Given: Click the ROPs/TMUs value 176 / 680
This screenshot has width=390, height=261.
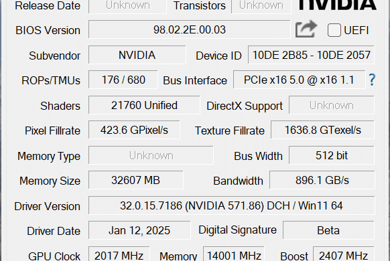Looking at the screenshot, I should pos(123,80).
